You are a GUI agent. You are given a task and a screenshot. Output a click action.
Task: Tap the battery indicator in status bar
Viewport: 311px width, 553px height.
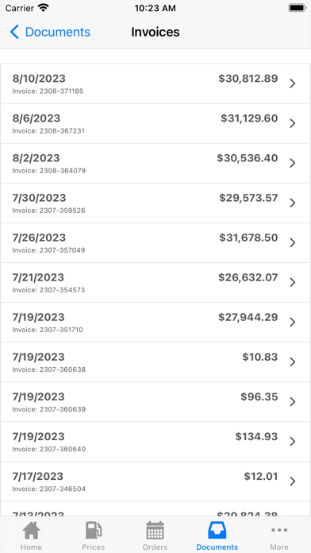(298, 8)
